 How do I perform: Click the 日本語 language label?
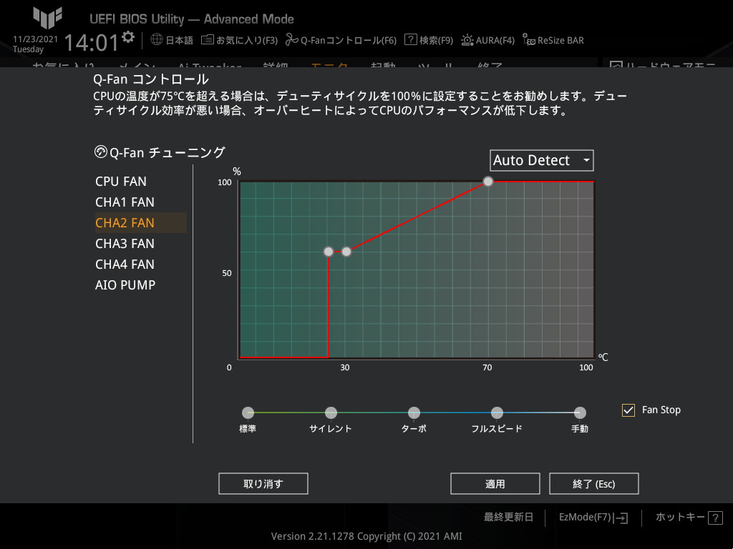pyautogui.click(x=180, y=41)
